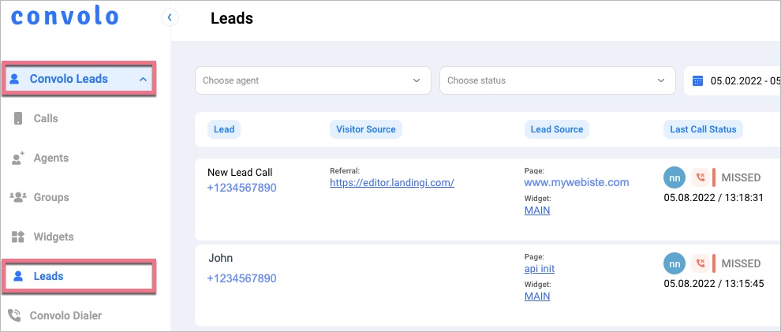This screenshot has width=781, height=332.
Task: Click the missed call icon for John
Action: [699, 263]
